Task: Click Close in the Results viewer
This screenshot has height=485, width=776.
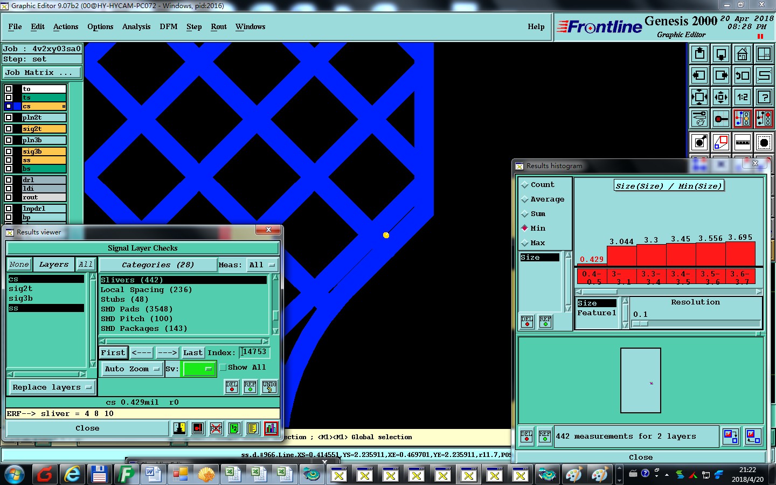Action: (x=87, y=428)
